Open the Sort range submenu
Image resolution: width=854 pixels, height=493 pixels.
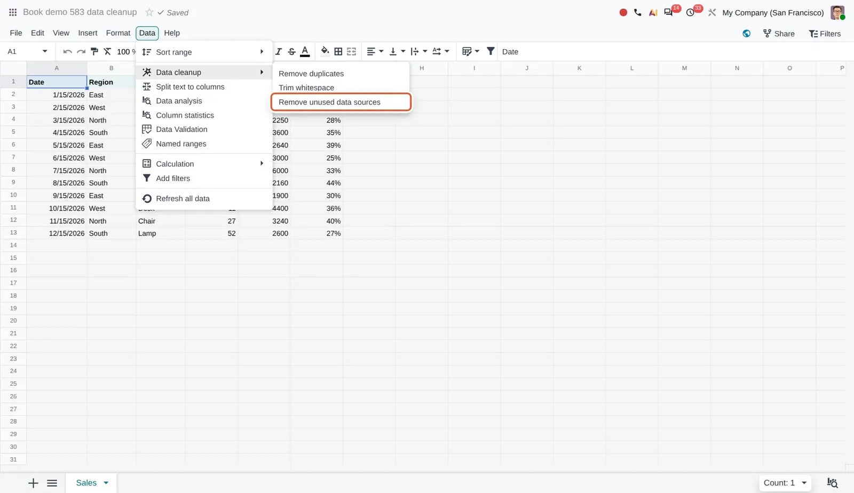(x=204, y=52)
